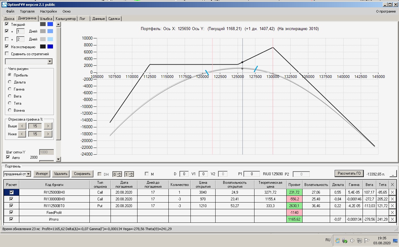Open the Торговля menu
The width and height of the screenshot is (399, 247).
click(x=27, y=11)
